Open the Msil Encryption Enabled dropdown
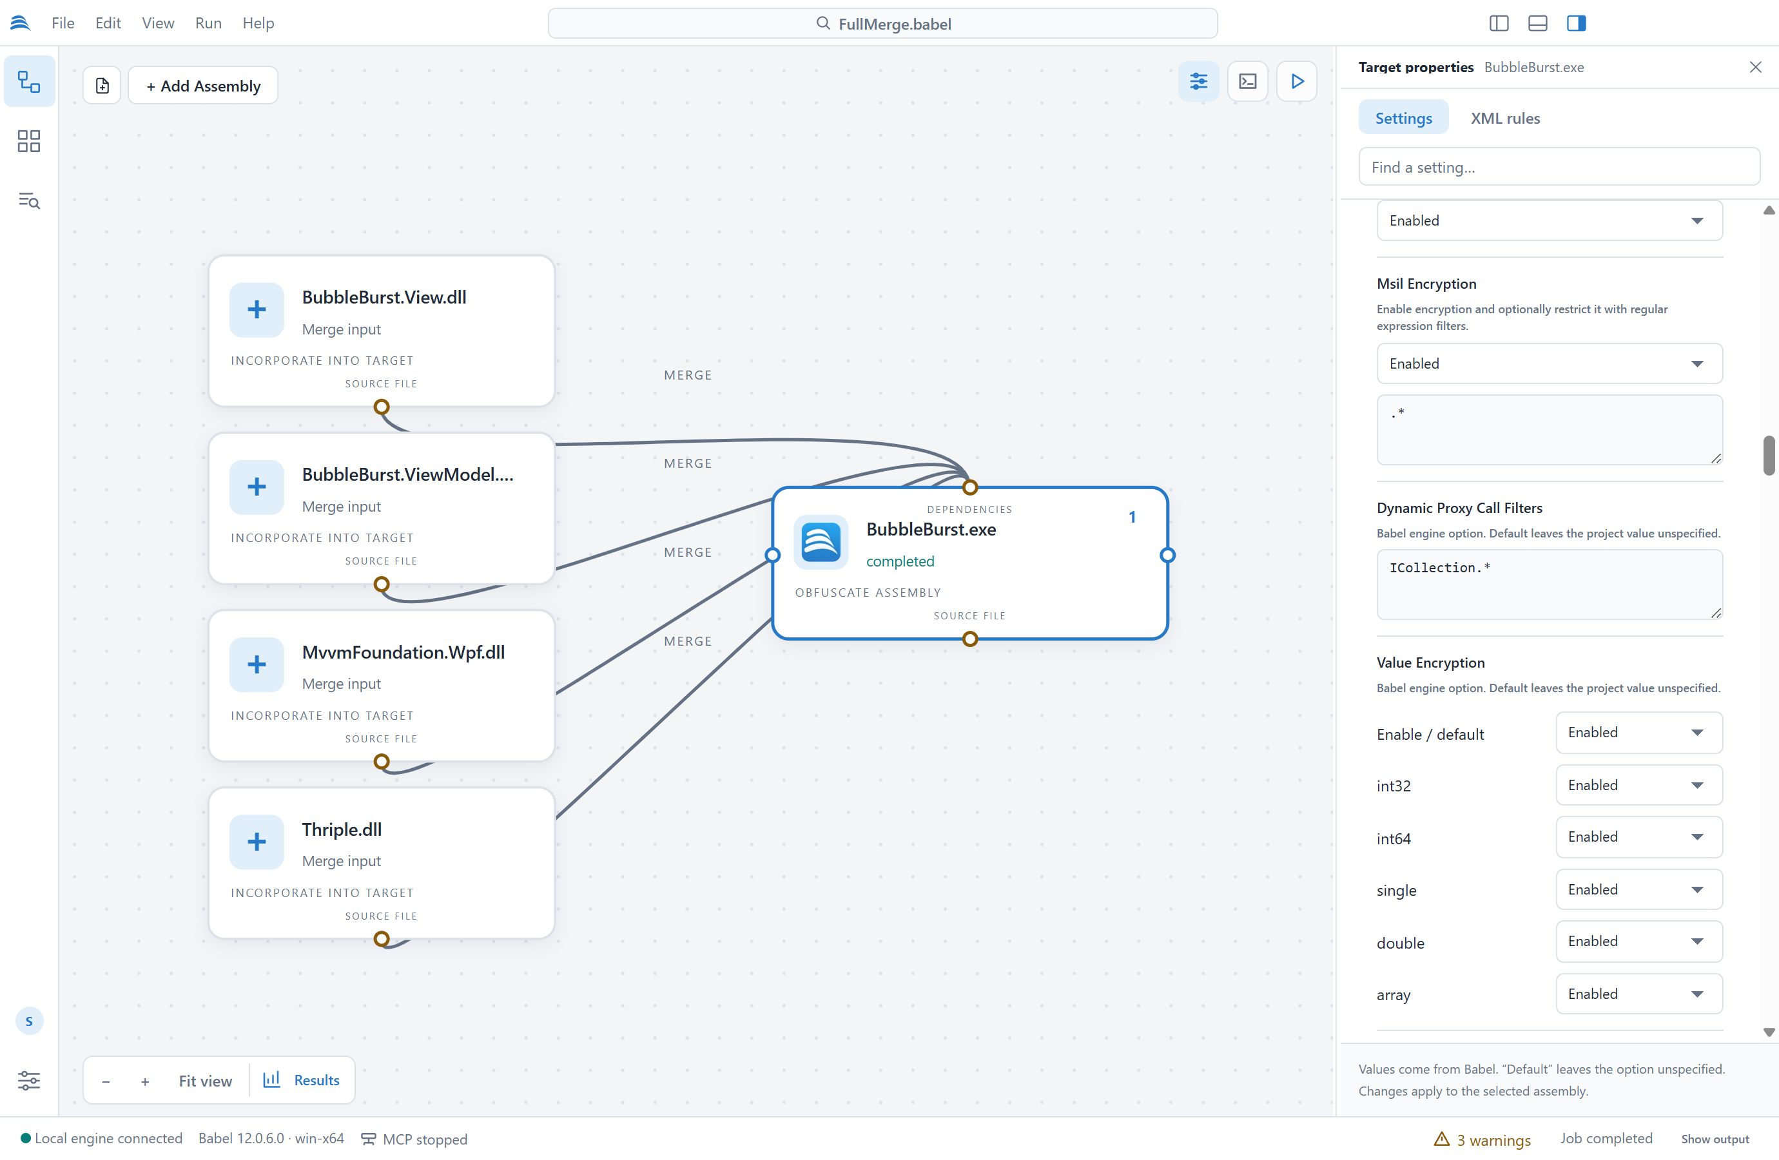Viewport: 1779px width, 1160px height. point(1550,363)
